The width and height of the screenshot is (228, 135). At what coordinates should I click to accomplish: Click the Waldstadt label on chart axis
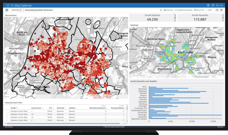[x=142, y=91]
